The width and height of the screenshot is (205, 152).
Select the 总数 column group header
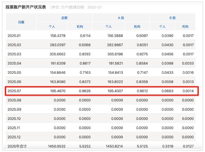64,17
